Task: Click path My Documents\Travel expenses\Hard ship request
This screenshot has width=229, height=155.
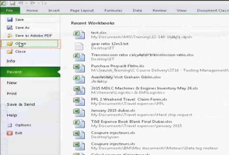Action: tap(142, 115)
